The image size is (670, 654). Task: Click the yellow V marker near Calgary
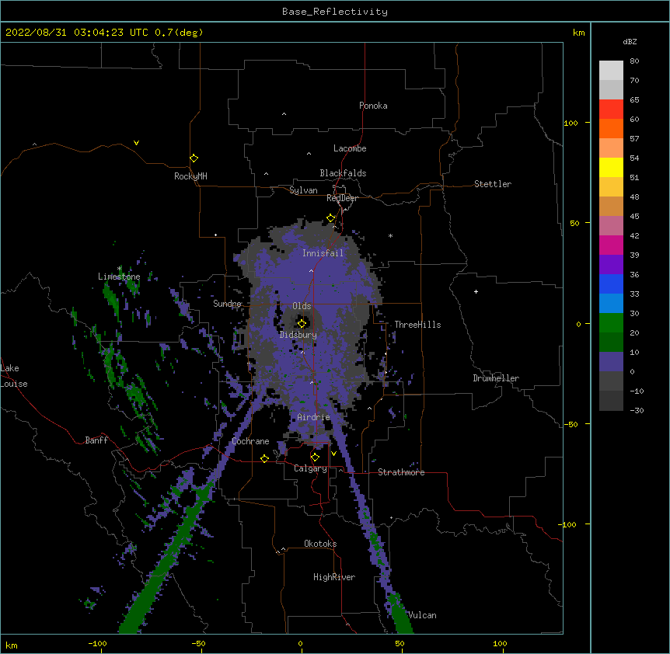click(x=333, y=454)
